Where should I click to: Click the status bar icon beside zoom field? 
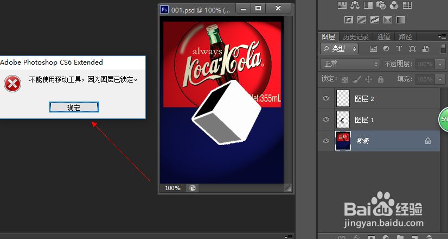click(193, 188)
